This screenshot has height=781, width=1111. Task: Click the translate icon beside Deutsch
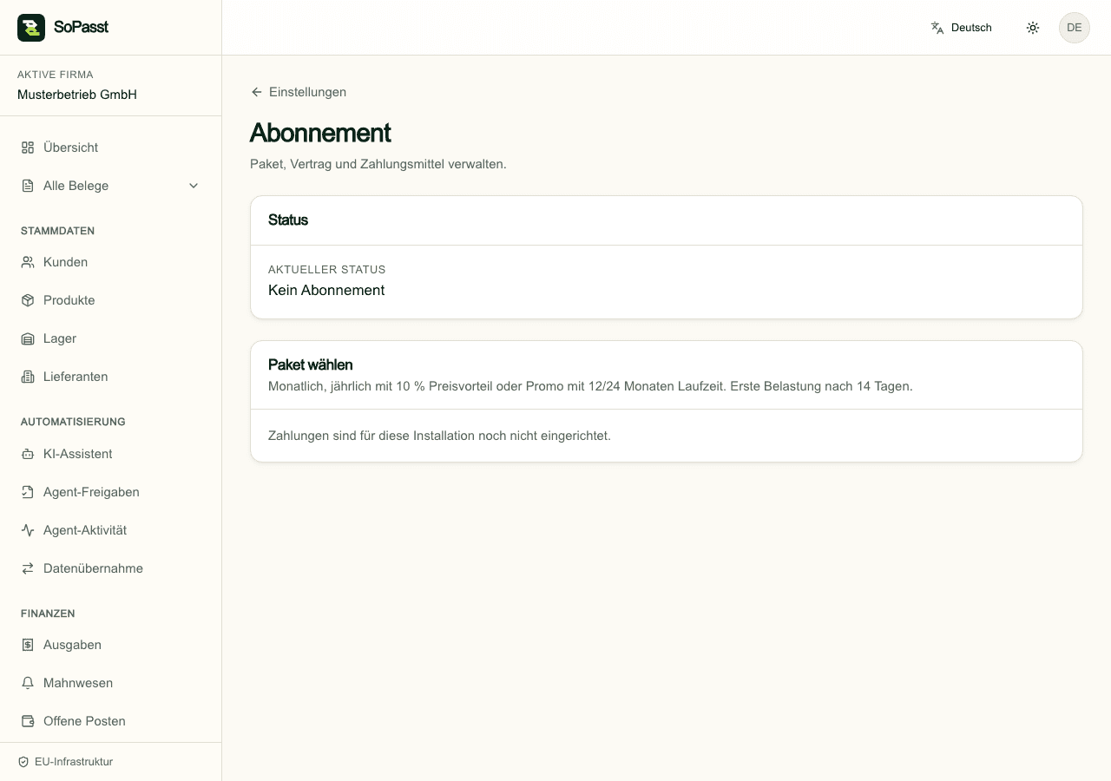click(x=937, y=28)
